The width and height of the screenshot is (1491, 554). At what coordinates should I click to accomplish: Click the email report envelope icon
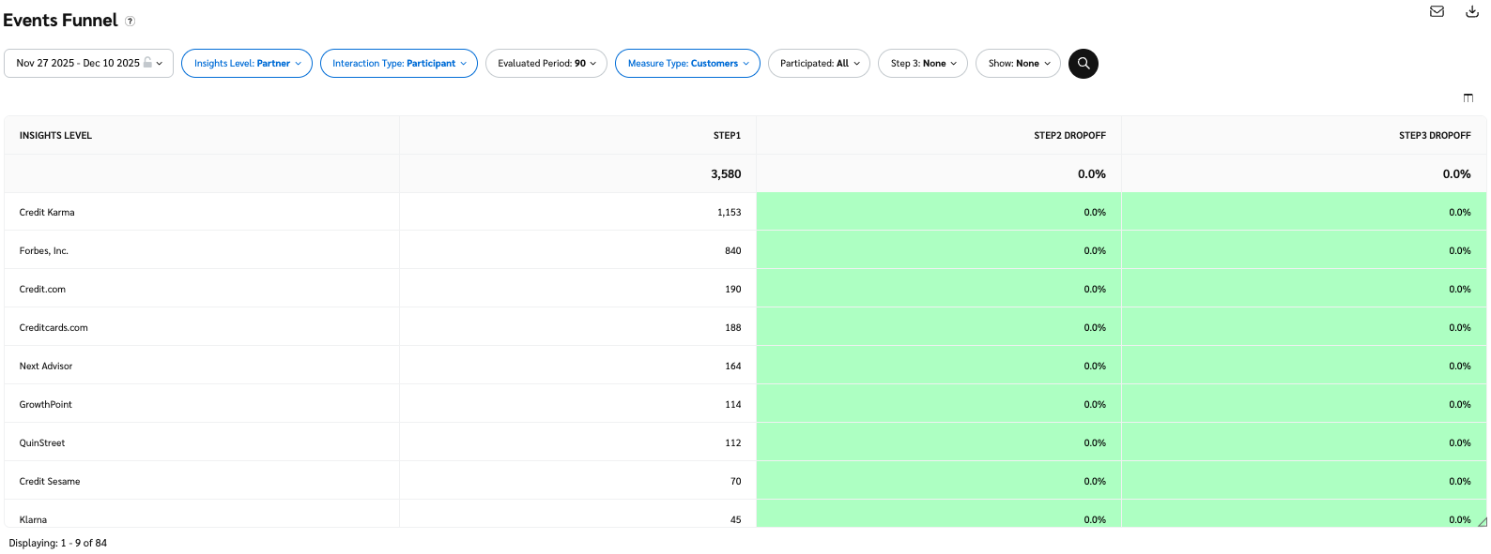pos(1437,11)
